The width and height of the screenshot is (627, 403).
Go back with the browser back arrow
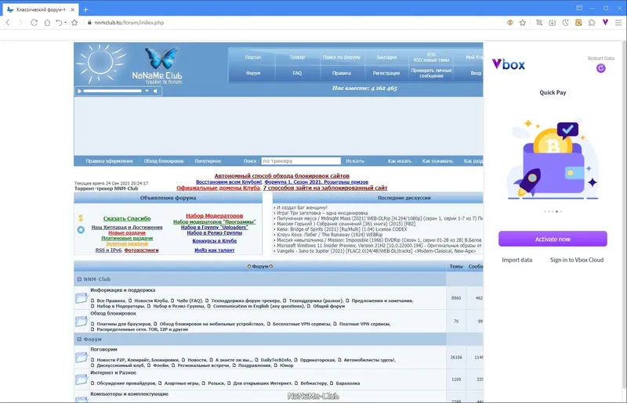click(8, 23)
